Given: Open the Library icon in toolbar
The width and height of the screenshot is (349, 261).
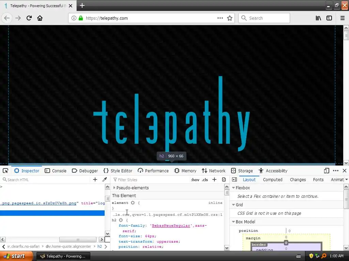Looking at the screenshot, I should pyautogui.click(x=319, y=18).
